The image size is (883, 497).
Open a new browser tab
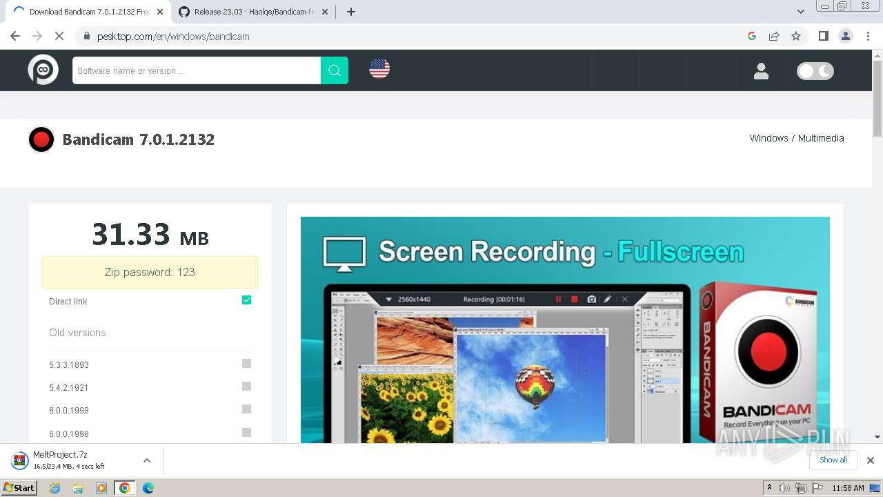pos(350,12)
